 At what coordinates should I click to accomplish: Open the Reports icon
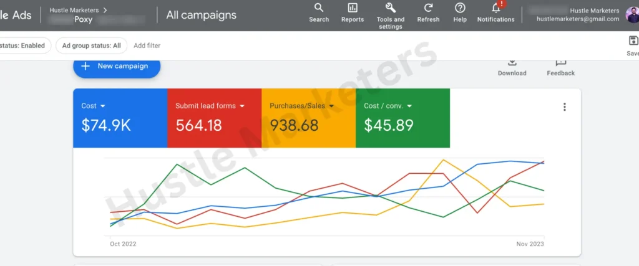pyautogui.click(x=353, y=8)
